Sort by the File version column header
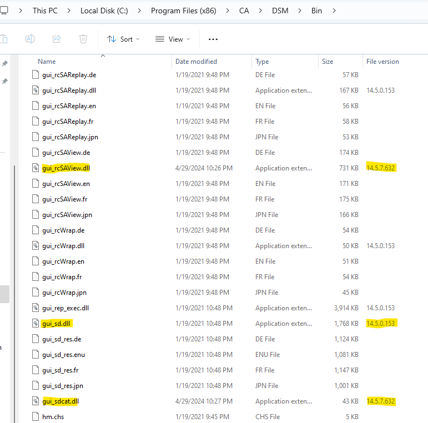This screenshot has width=428, height=423. [x=382, y=62]
